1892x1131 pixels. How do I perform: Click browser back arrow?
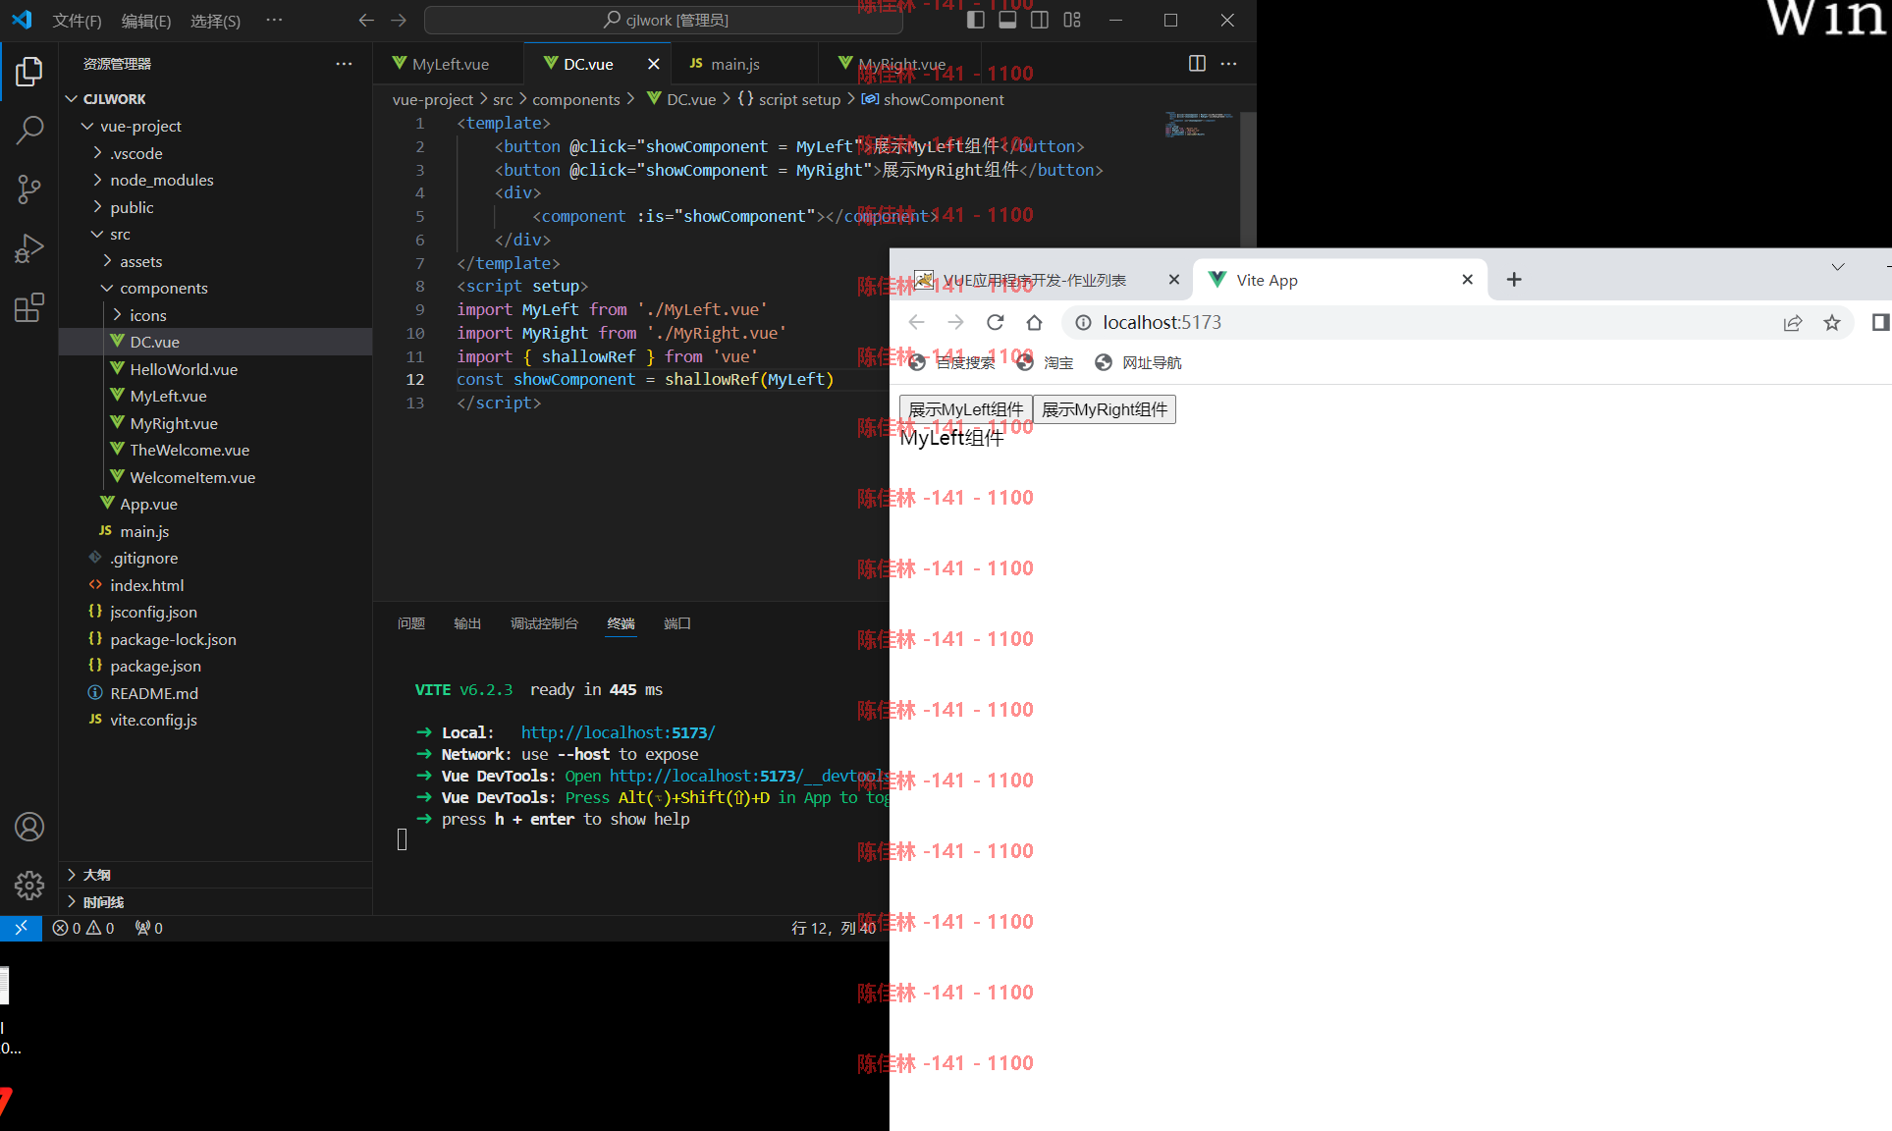[916, 322]
